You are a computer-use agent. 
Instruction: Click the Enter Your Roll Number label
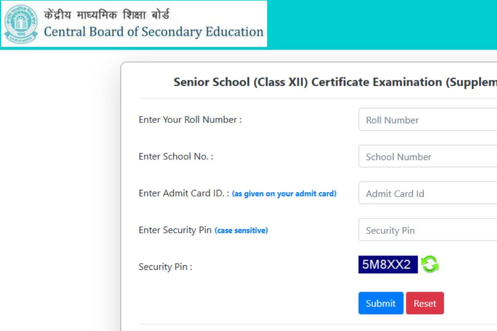(190, 120)
